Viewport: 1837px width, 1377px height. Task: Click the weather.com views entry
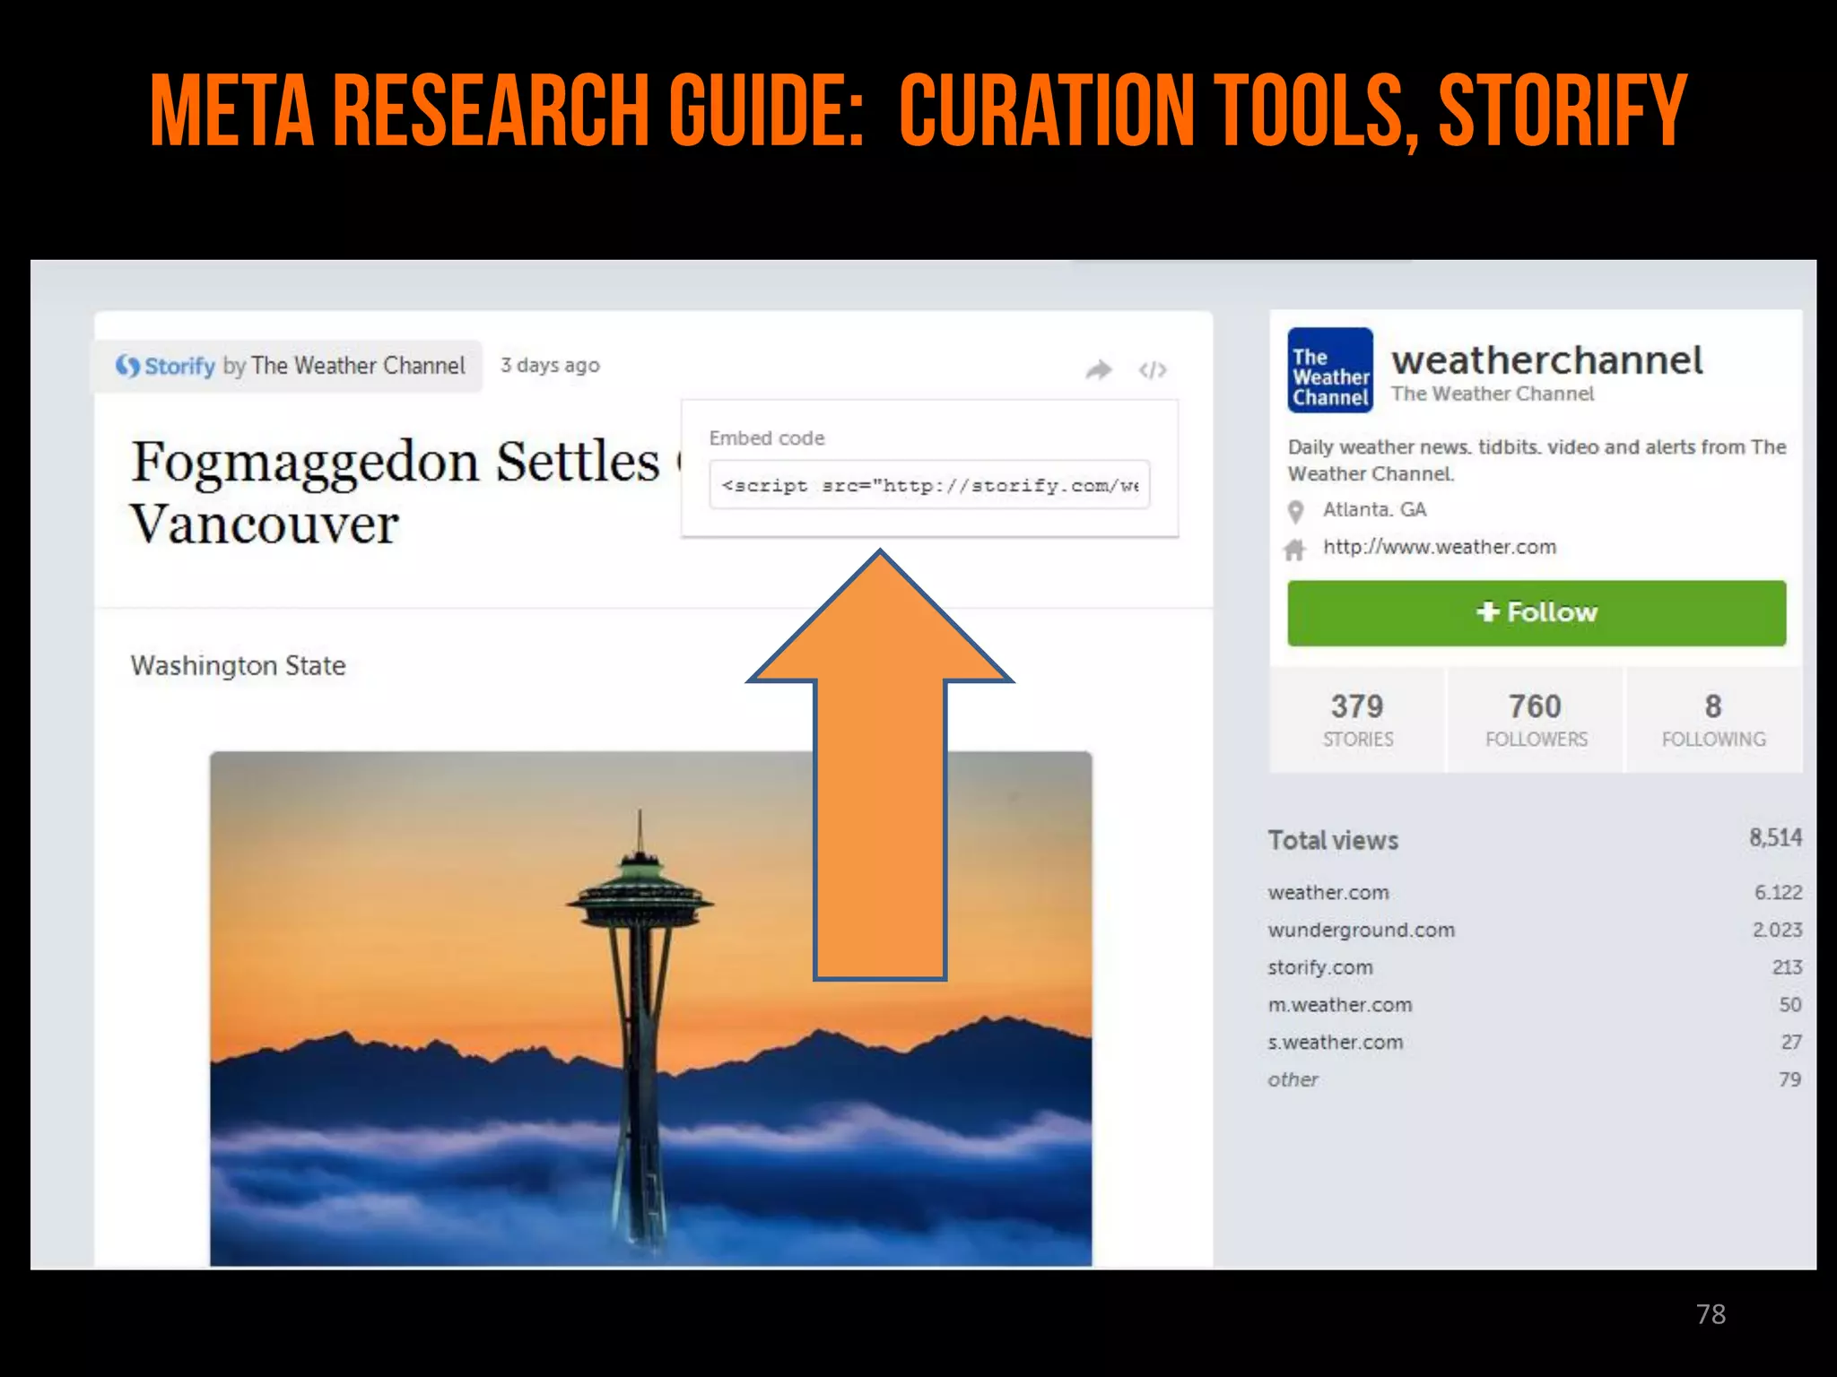1328,893
